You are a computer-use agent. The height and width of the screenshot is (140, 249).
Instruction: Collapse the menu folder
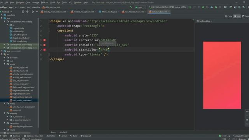point(4,103)
